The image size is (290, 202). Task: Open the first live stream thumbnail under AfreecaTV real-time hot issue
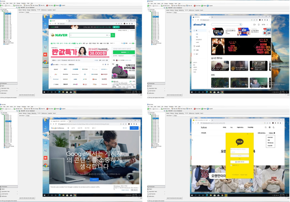coord(220,66)
